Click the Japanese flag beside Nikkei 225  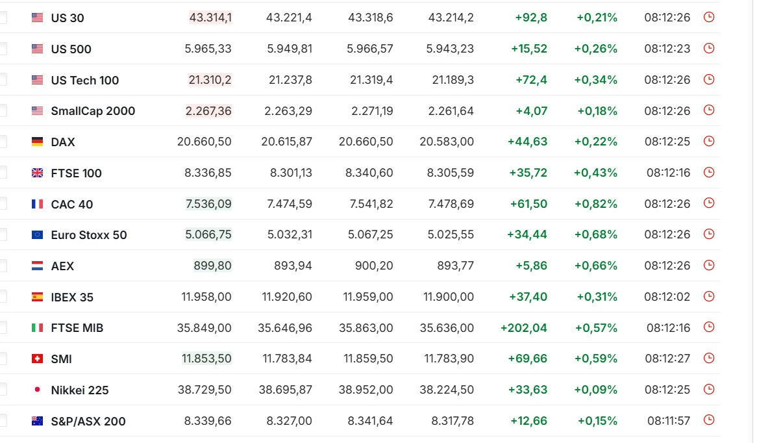[38, 390]
